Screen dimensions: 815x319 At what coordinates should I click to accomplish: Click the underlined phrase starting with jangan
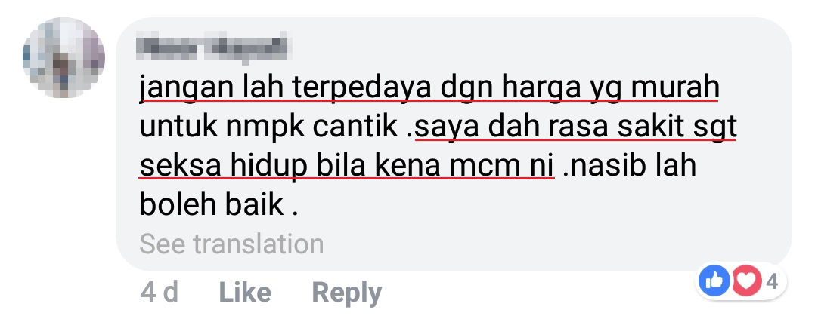pos(429,89)
